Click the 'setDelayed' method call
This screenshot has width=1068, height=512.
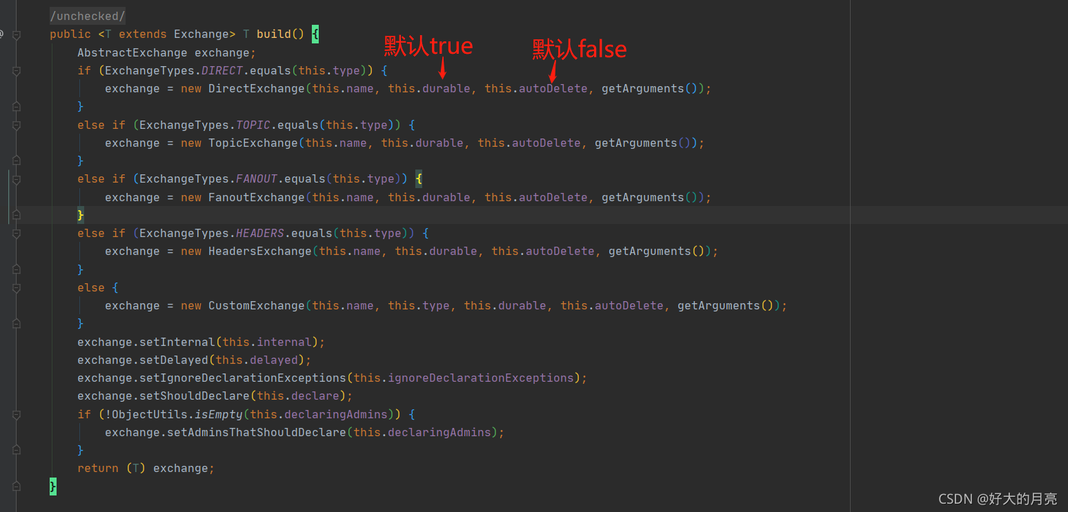[x=174, y=360]
